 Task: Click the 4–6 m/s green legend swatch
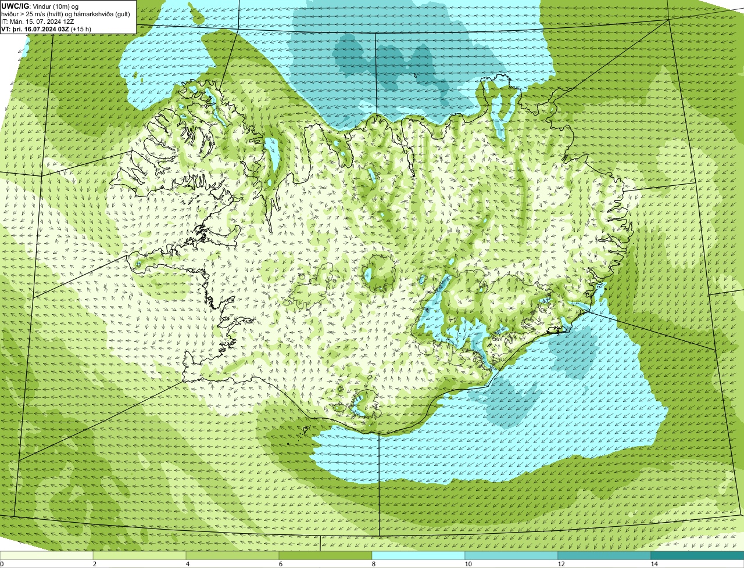point(233,556)
